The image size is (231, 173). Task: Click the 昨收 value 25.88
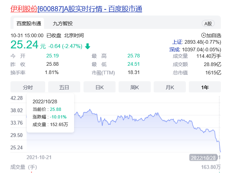click(x=52, y=64)
